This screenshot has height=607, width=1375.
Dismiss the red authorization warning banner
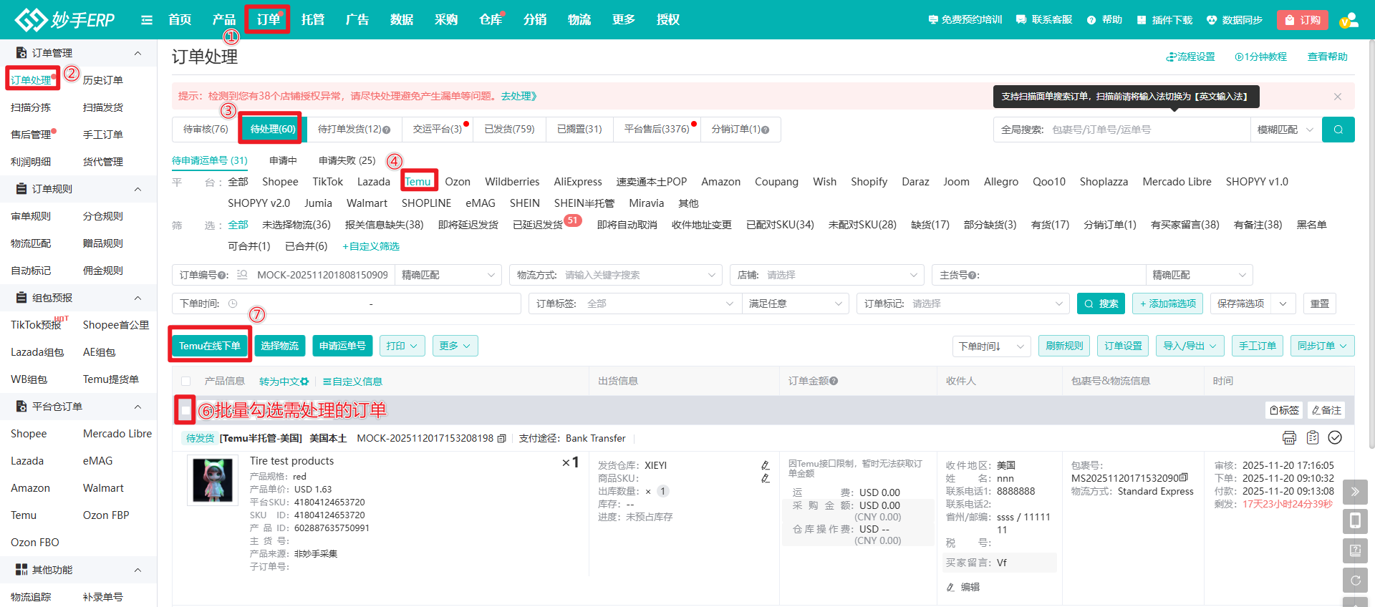(1337, 96)
